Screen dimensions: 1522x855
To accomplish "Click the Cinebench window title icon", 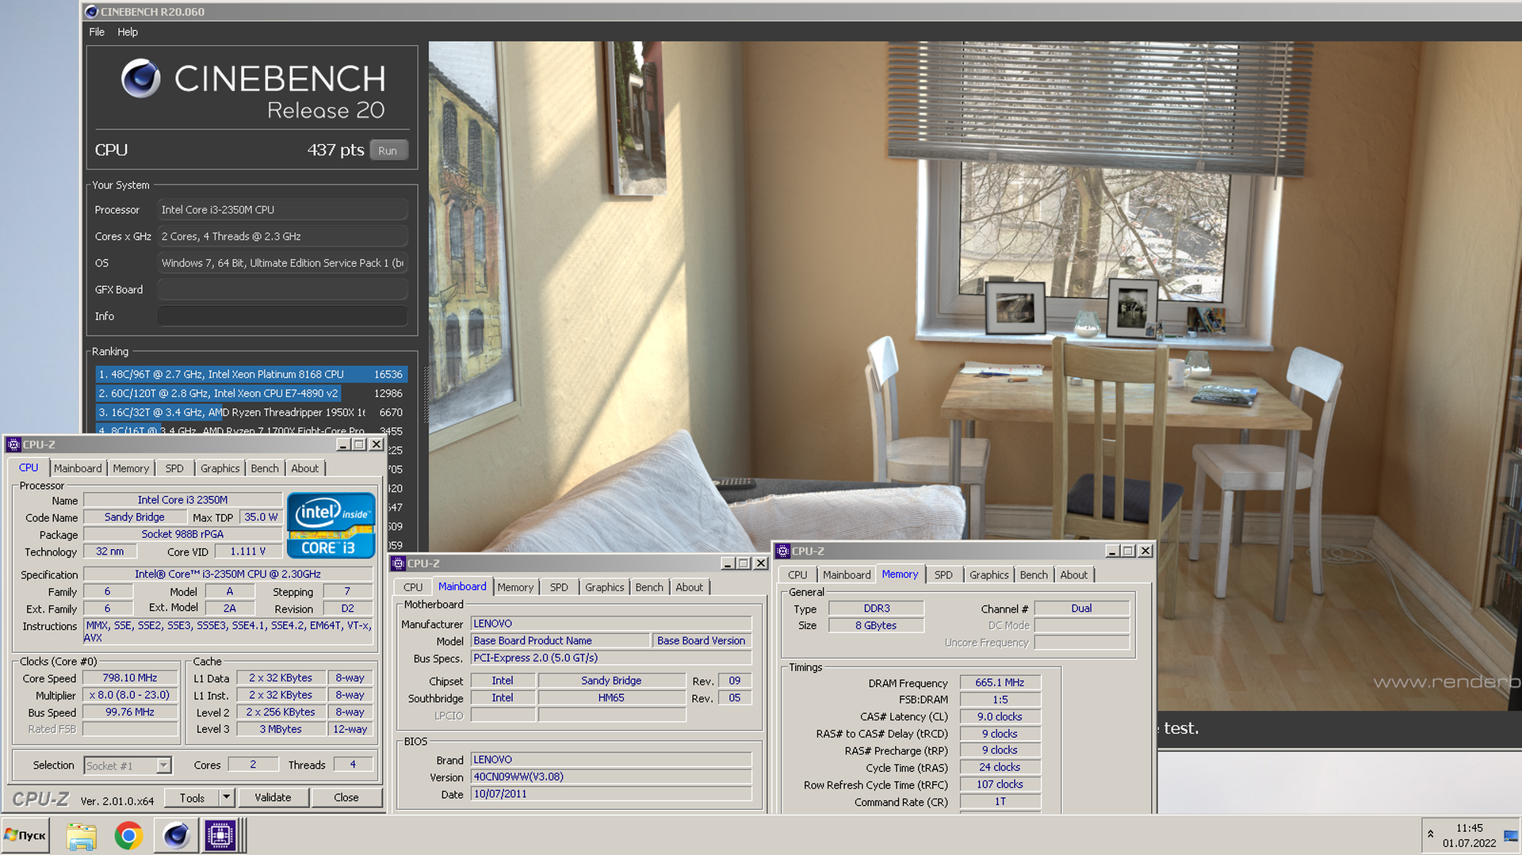I will coord(91,11).
